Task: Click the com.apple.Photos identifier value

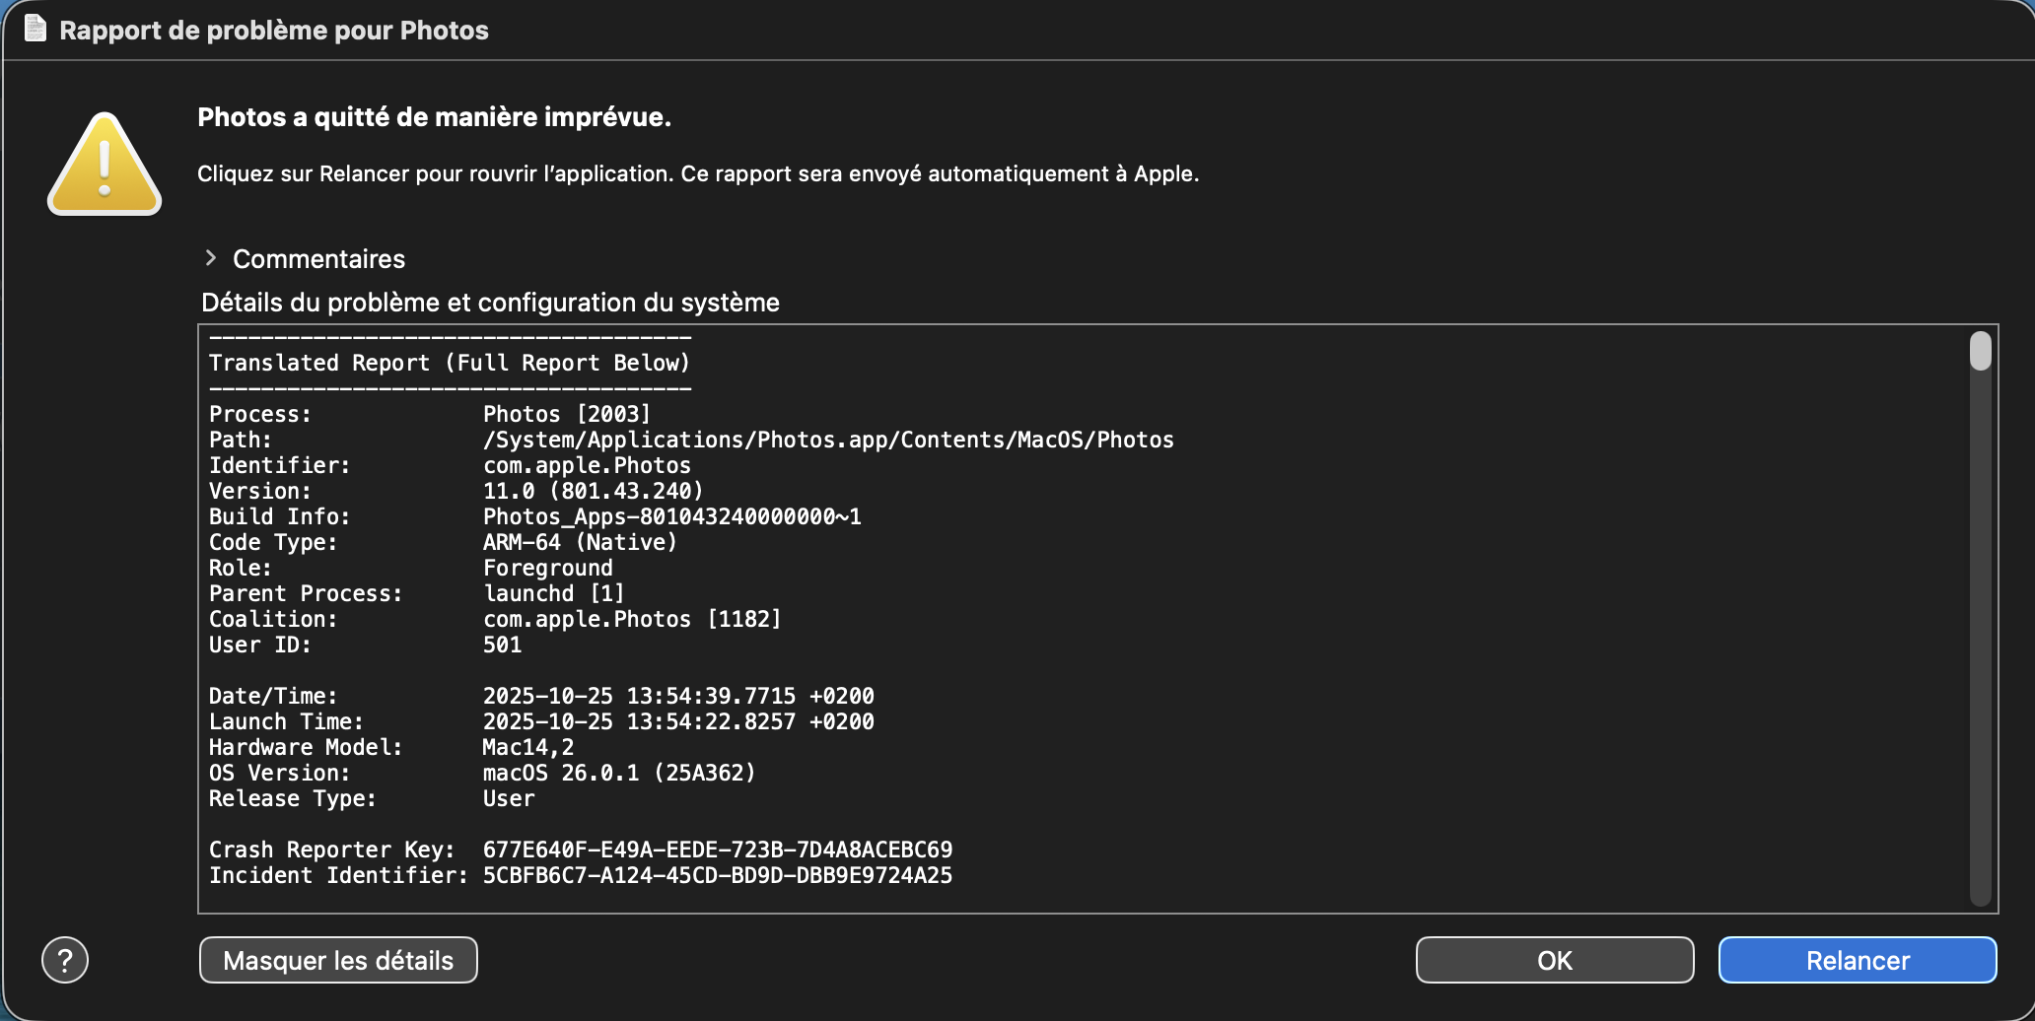Action: click(587, 465)
